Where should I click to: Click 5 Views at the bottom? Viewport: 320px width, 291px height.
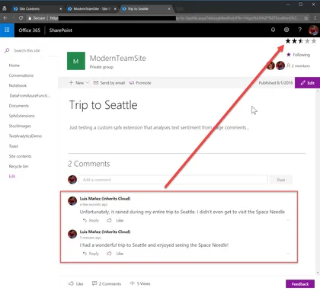(140, 283)
